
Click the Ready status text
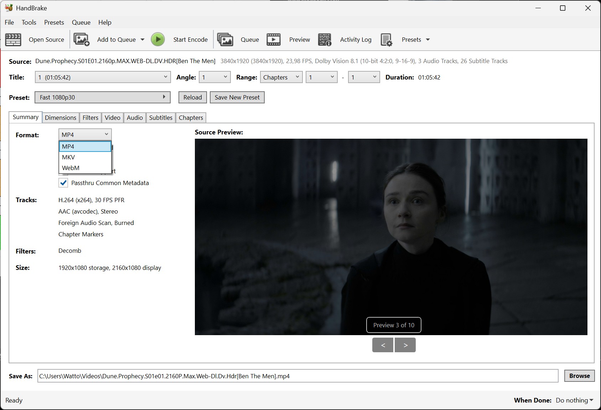[14, 400]
